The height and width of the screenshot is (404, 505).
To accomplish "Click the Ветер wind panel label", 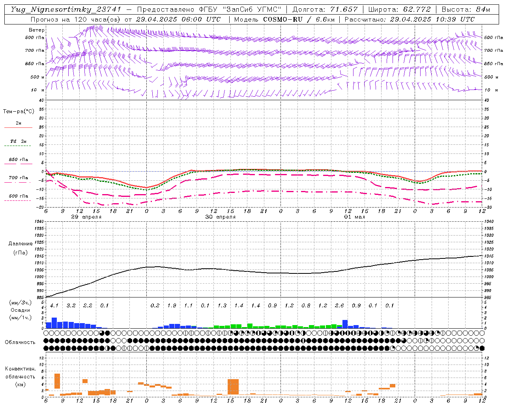I will [x=37, y=30].
